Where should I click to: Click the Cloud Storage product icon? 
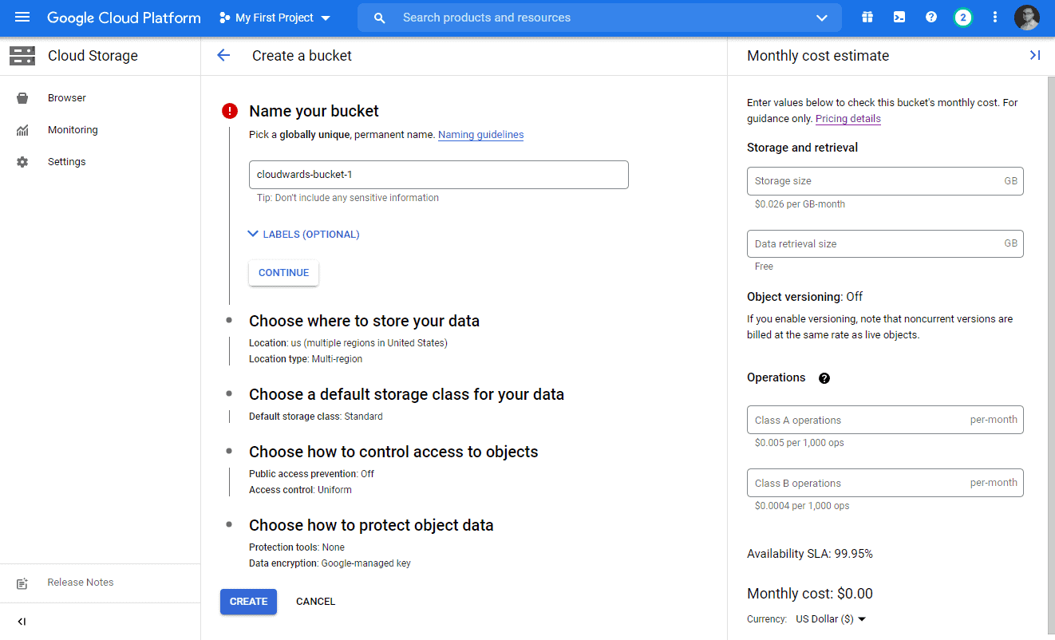(x=22, y=56)
